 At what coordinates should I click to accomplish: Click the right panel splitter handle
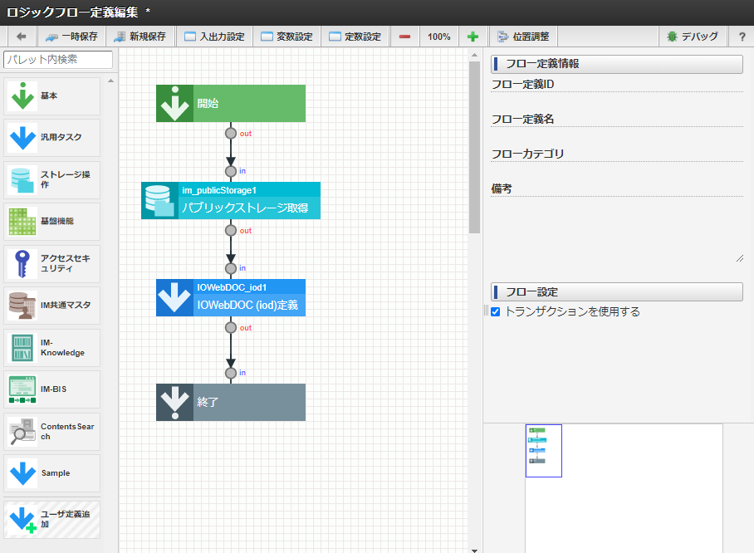click(x=486, y=311)
